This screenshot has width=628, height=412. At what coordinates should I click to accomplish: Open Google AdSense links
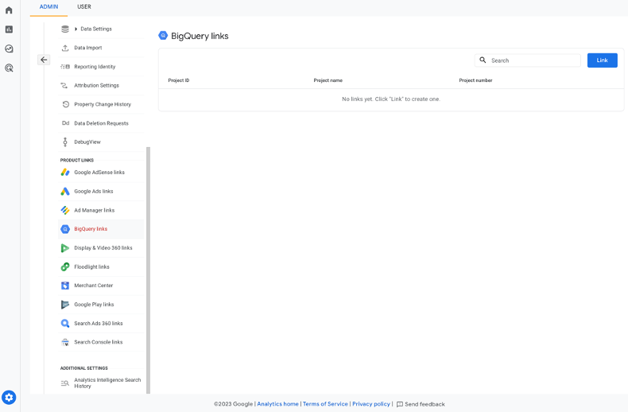(x=99, y=173)
